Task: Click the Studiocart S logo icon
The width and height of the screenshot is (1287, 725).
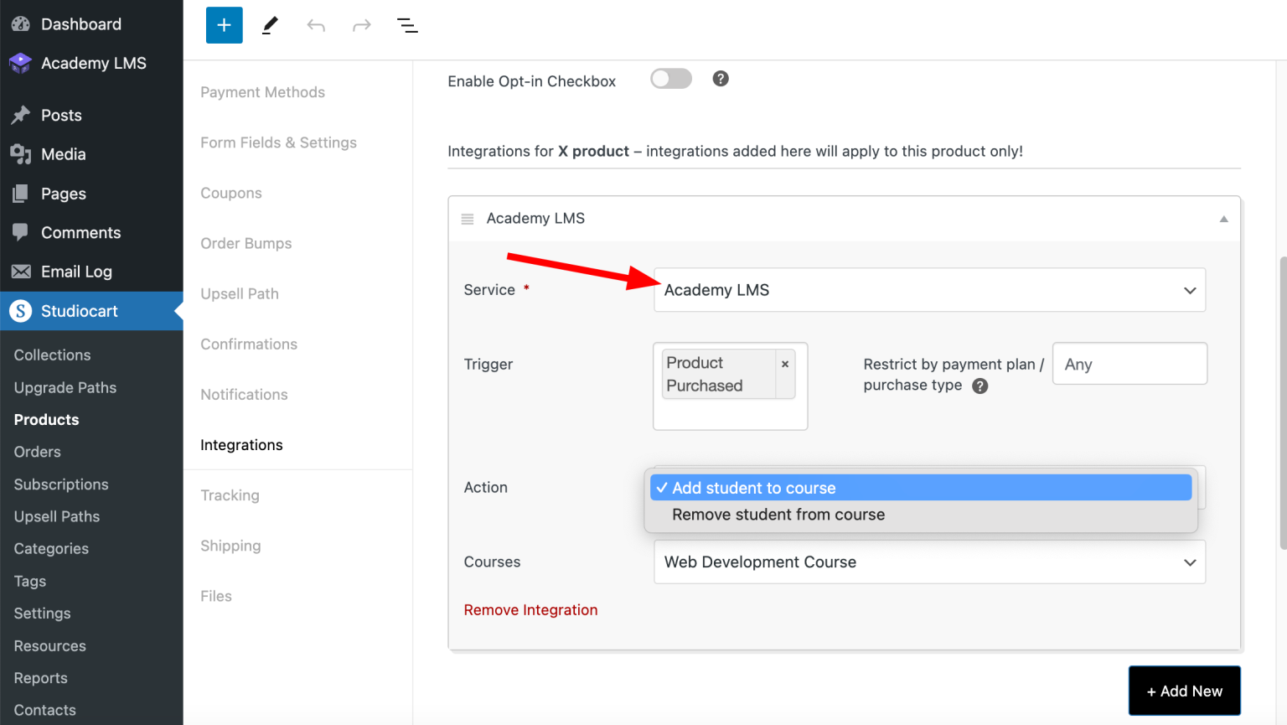Action: (21, 311)
